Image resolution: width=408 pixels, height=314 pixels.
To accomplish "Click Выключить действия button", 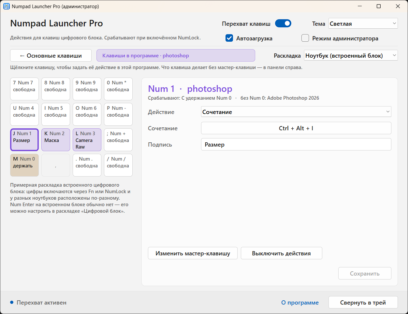I will click(281, 253).
